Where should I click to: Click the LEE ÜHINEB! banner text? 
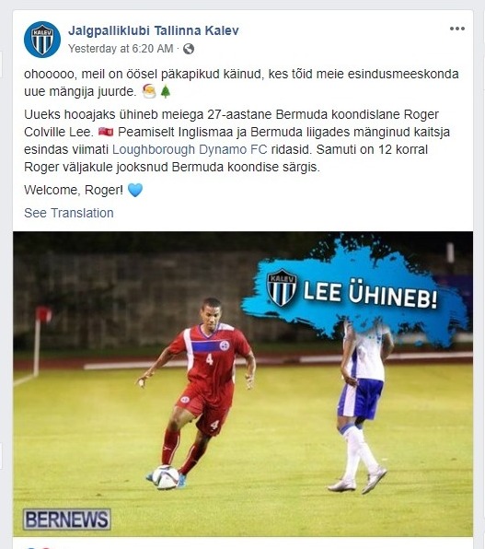coord(370,295)
